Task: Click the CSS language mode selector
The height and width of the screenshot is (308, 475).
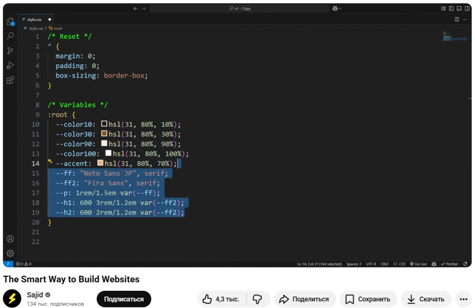Action: click(399, 264)
